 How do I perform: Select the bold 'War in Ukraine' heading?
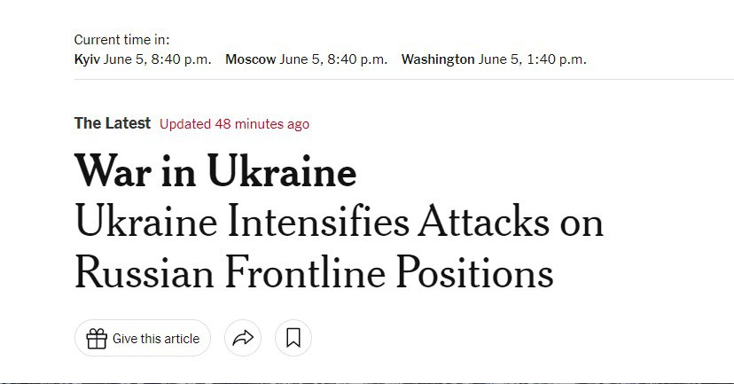(215, 172)
